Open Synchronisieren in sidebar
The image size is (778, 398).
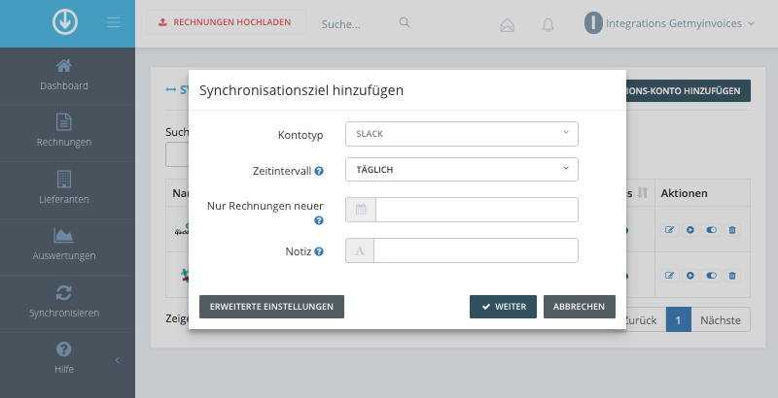pos(64,303)
